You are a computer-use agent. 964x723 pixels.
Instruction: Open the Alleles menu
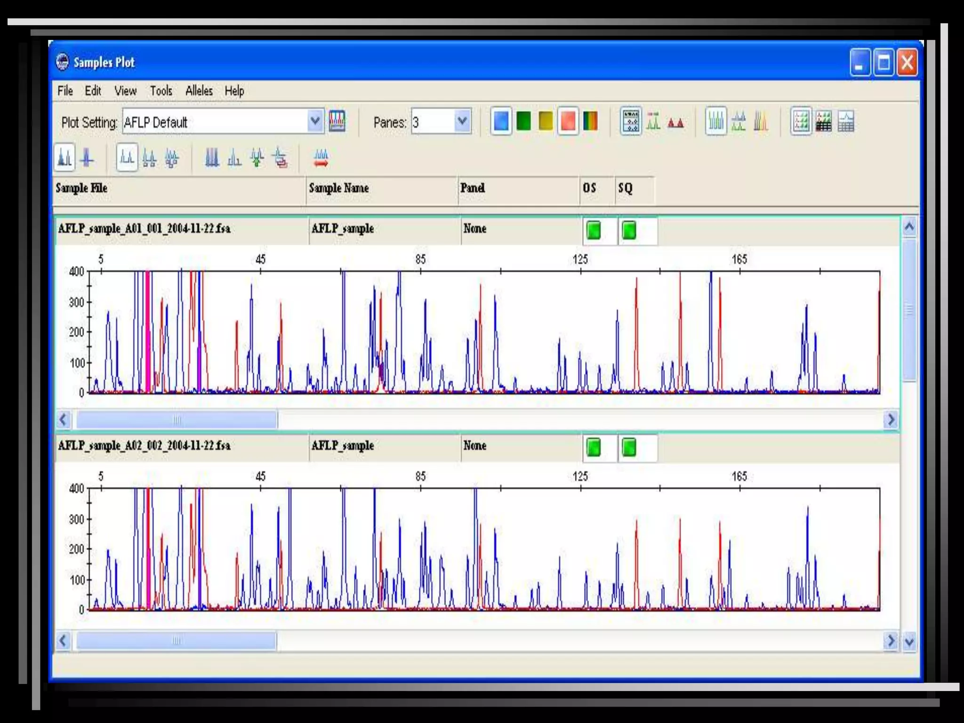click(x=199, y=91)
